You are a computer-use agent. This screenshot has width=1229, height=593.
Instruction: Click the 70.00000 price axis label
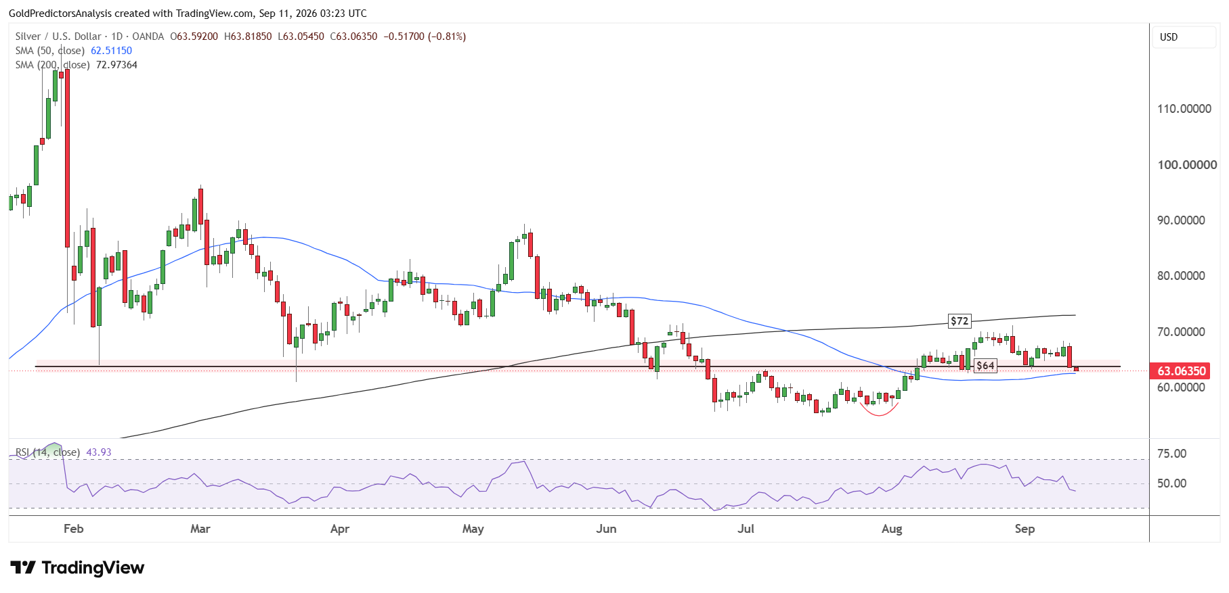tap(1181, 332)
